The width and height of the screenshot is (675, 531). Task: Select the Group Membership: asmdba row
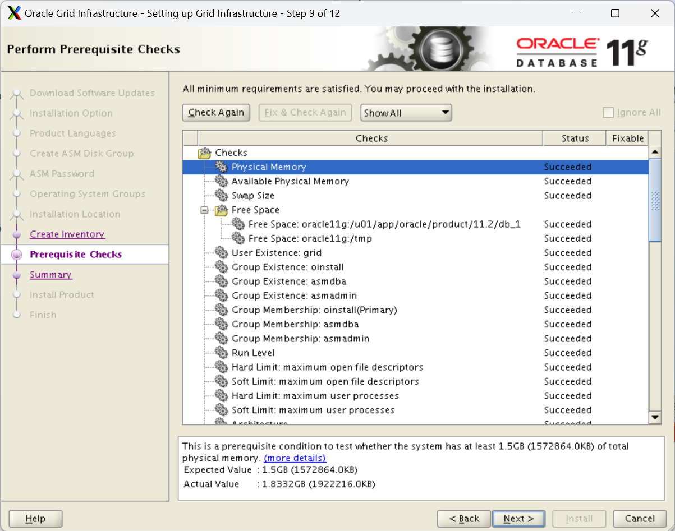(415, 324)
